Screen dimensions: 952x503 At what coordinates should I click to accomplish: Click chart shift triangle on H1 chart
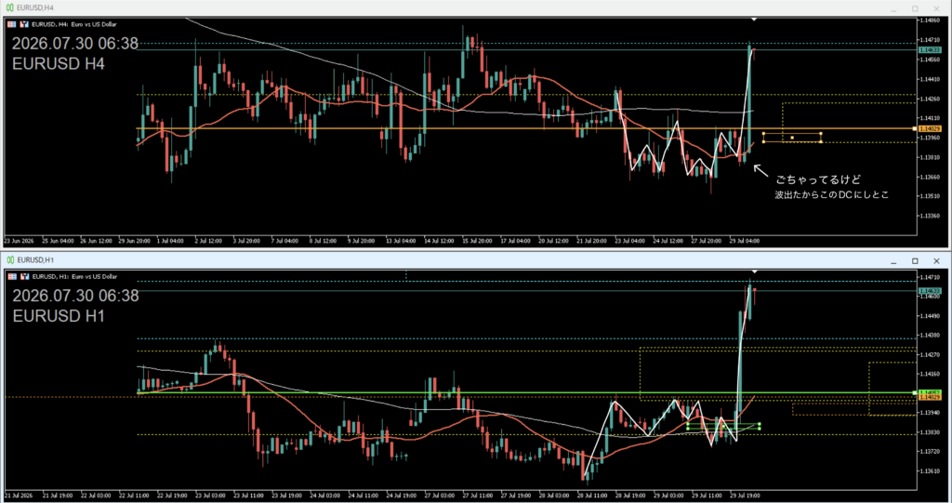pos(754,271)
